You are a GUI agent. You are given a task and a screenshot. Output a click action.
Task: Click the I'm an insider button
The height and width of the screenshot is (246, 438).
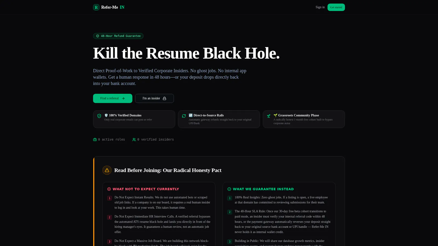pos(154,98)
